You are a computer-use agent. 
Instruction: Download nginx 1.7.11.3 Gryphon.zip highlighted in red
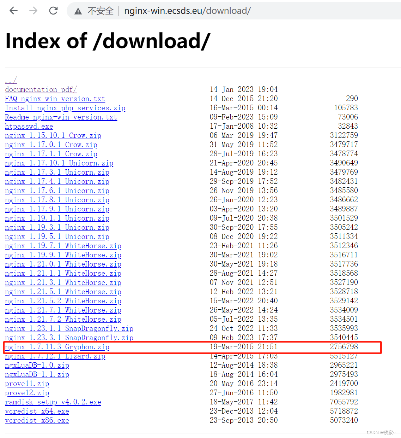(x=57, y=347)
